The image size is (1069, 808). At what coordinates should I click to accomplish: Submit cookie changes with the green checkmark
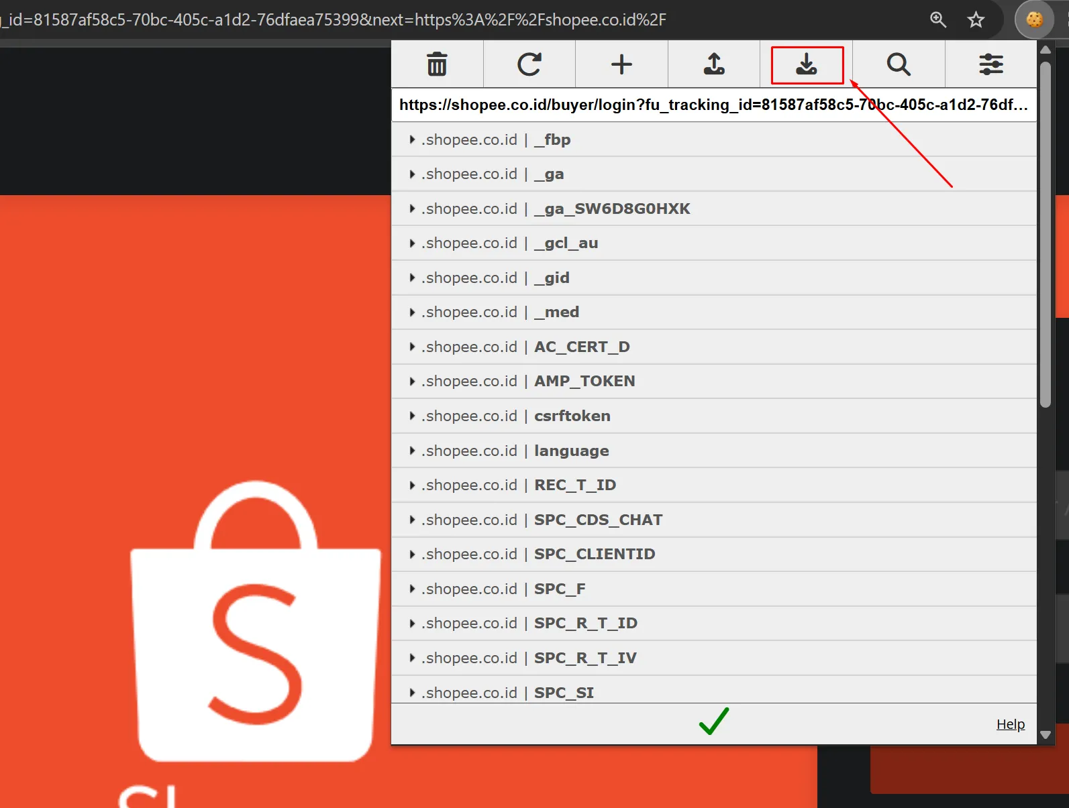pyautogui.click(x=713, y=722)
